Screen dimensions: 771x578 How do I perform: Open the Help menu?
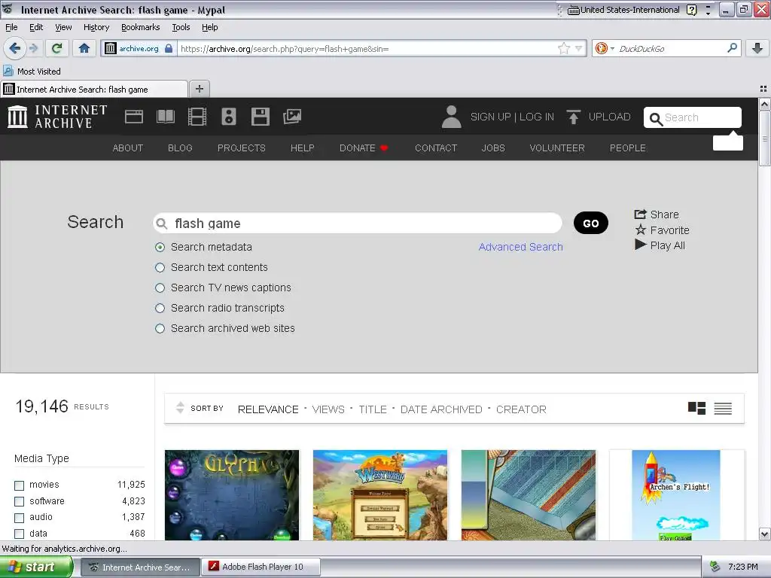coord(210,27)
